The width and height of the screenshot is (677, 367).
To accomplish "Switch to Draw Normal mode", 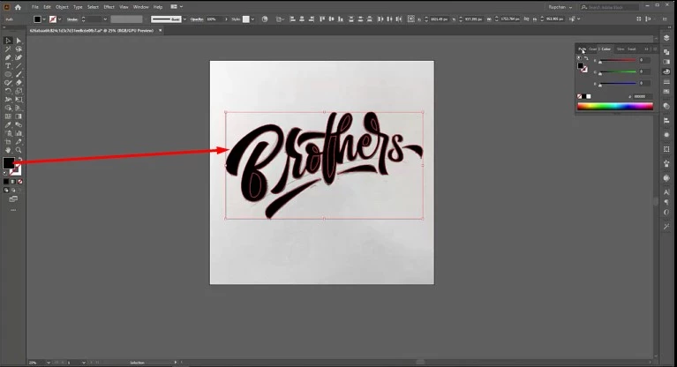I will (6, 190).
